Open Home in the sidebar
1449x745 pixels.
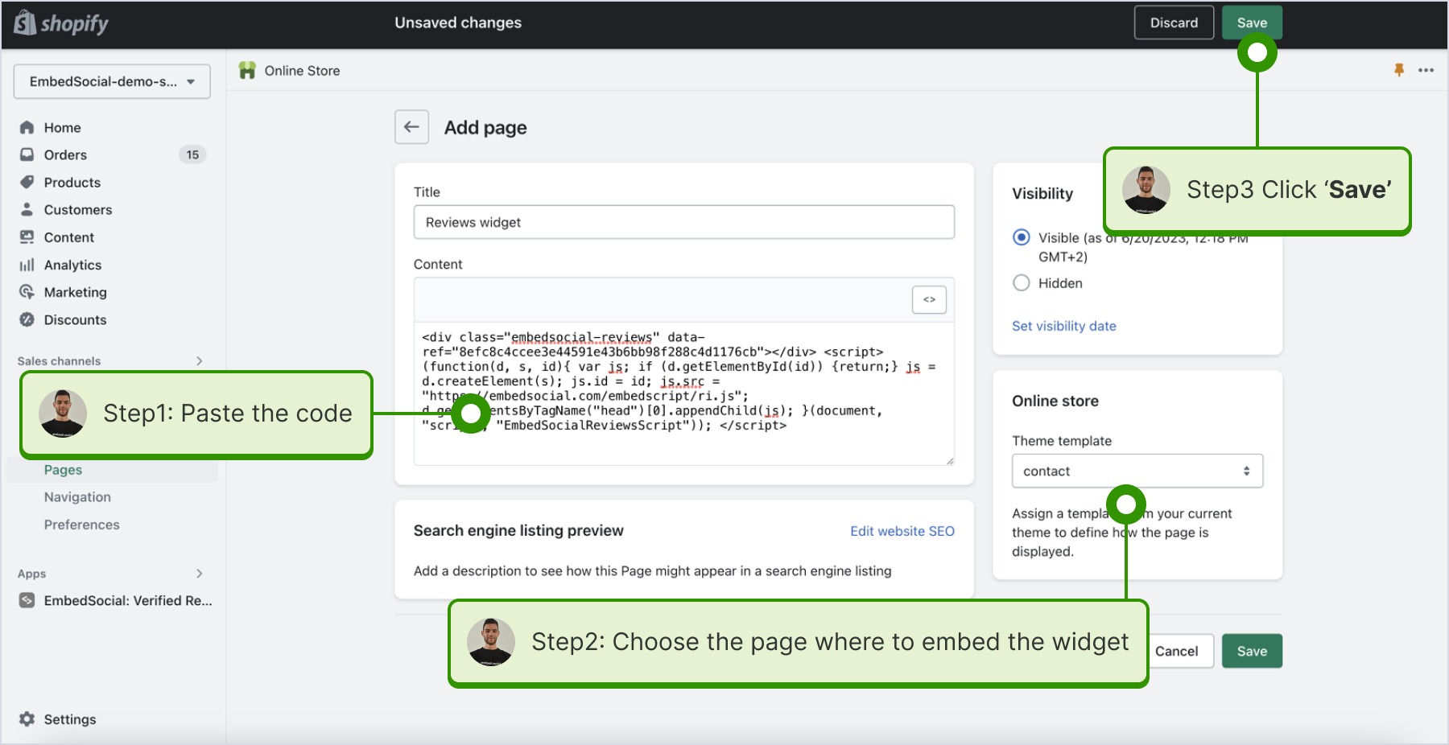[62, 127]
